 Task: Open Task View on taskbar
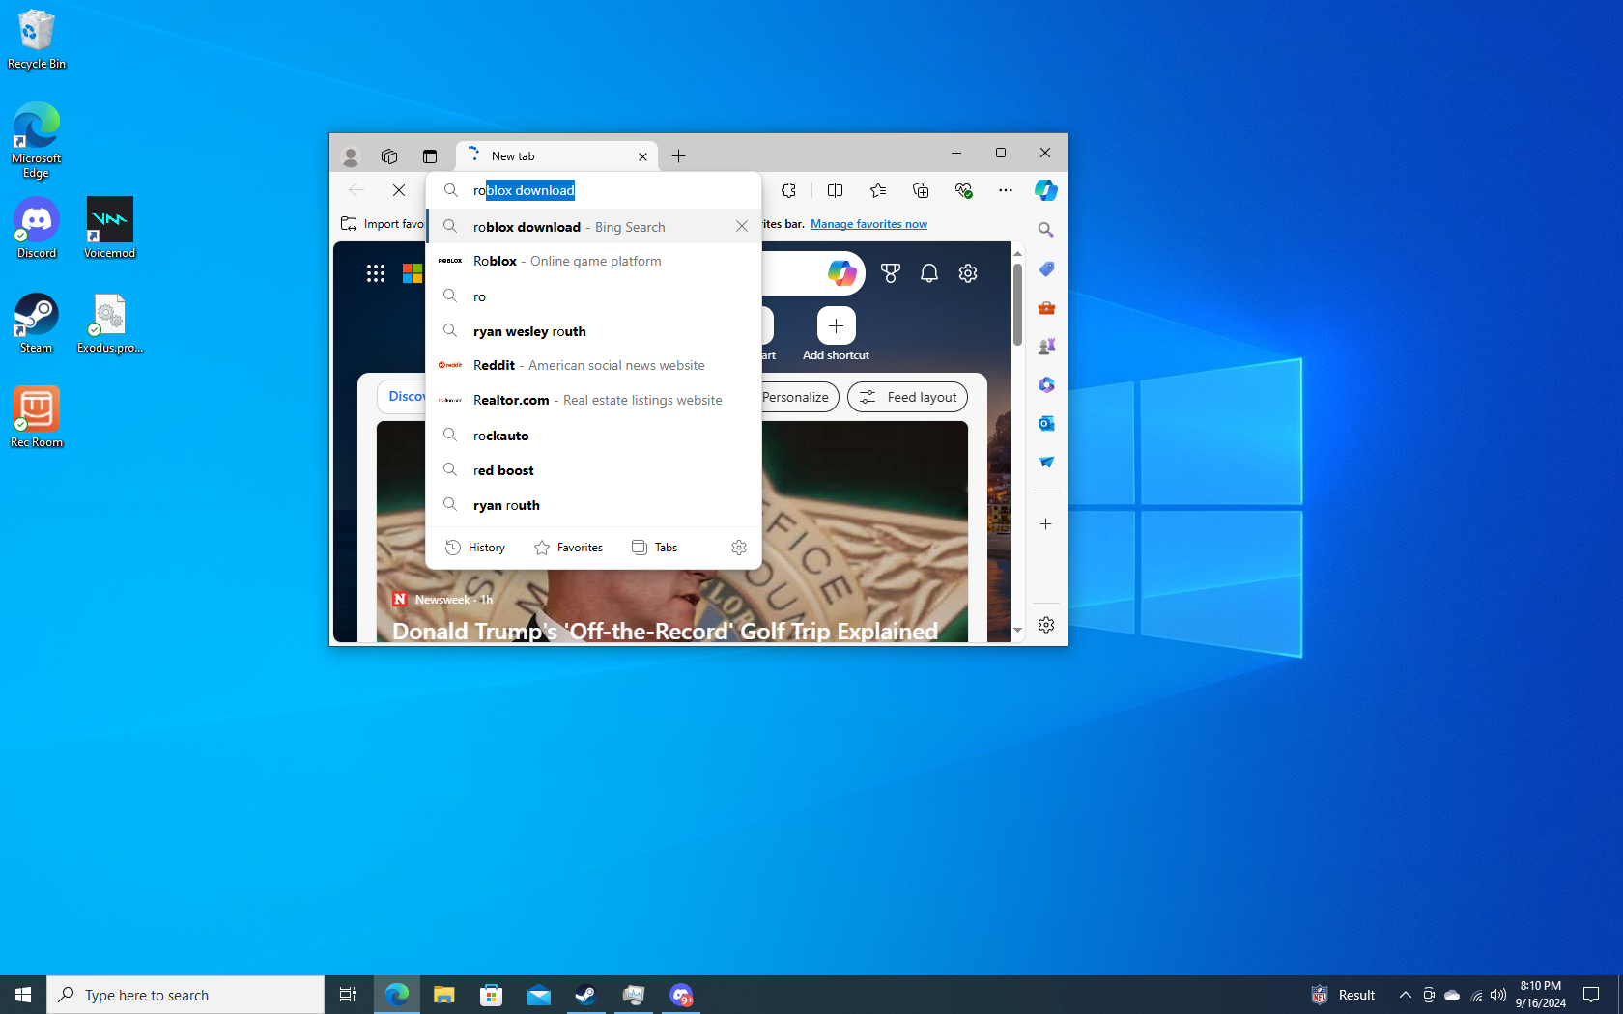click(348, 995)
